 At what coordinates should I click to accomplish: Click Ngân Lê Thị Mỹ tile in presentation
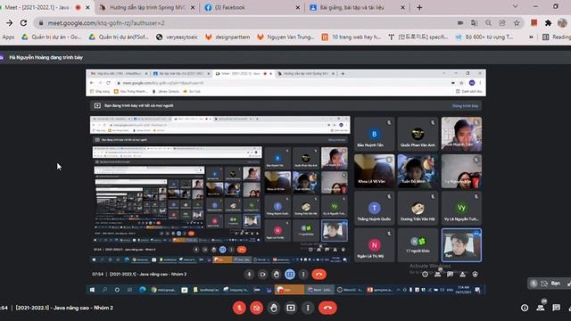[374, 245]
